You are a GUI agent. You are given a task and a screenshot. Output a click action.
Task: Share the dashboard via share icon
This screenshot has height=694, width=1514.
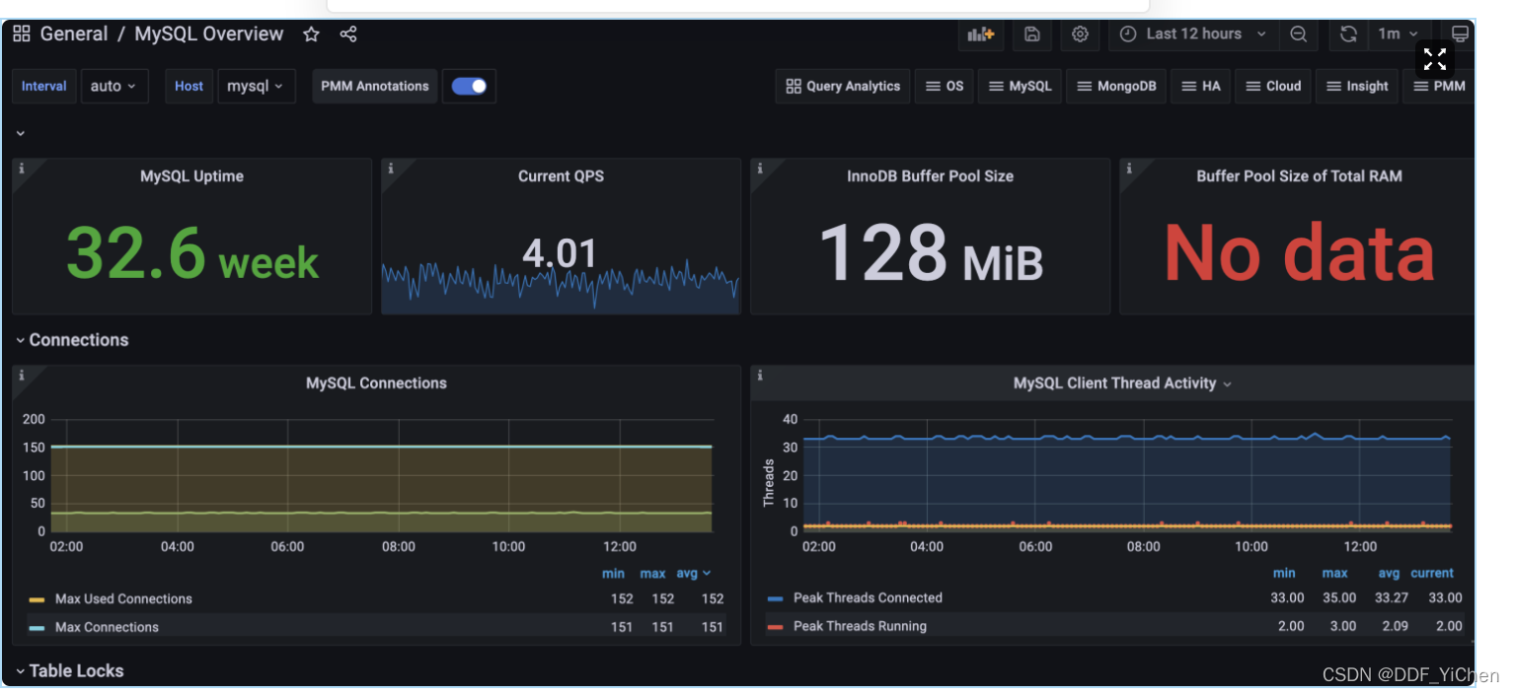347,35
